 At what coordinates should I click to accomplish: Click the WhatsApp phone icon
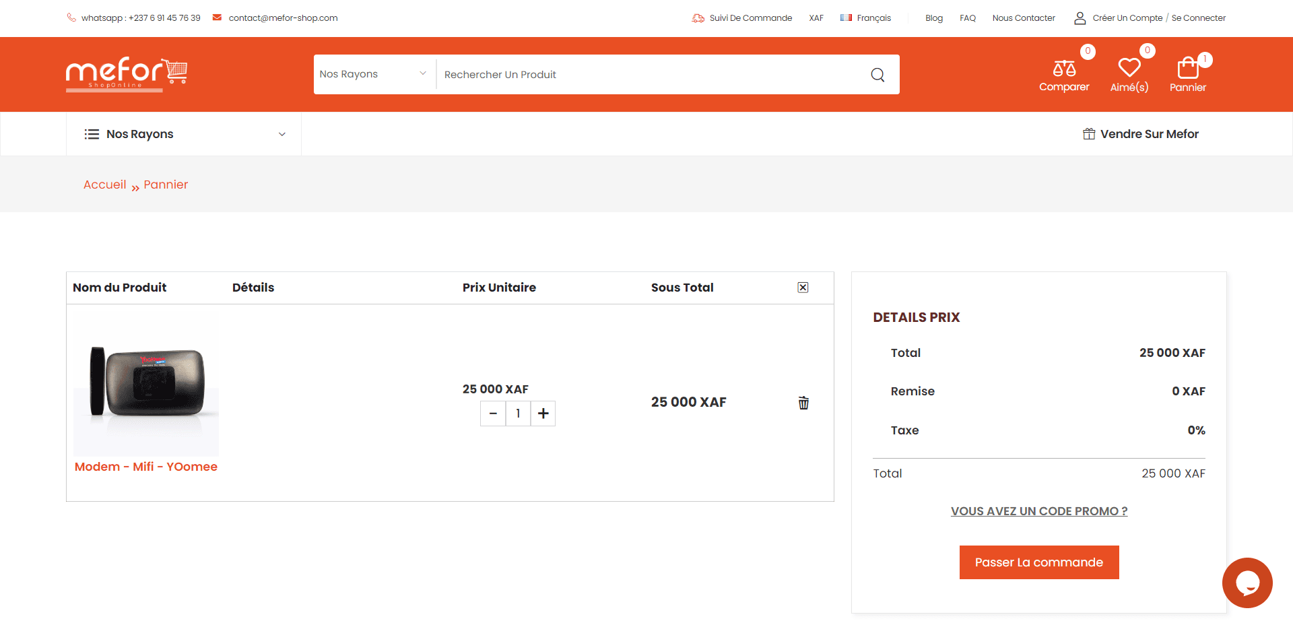click(71, 18)
